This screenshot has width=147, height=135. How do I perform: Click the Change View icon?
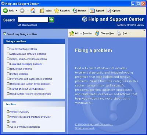(x=97, y=33)
